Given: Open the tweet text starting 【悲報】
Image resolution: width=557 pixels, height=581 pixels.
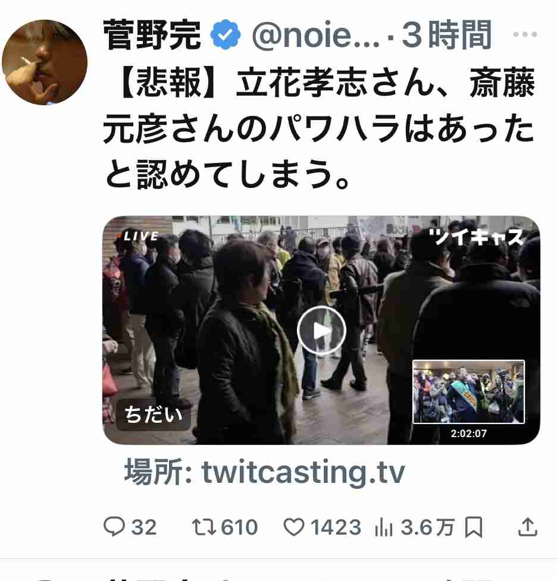Looking at the screenshot, I should pos(319,128).
